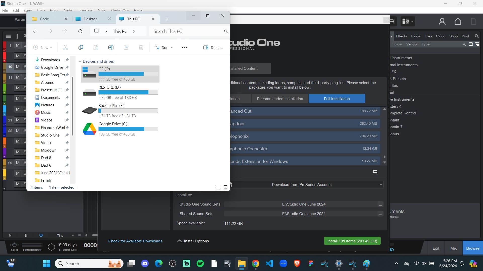Mute track 11 in Studio One
The height and width of the screenshot is (271, 483).
coord(18,77)
